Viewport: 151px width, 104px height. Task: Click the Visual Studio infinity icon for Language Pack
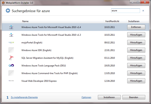click(11, 66)
